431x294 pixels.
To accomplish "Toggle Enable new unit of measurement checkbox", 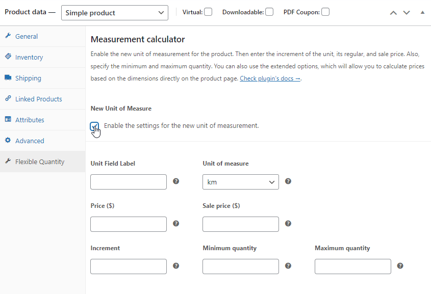I will [94, 126].
